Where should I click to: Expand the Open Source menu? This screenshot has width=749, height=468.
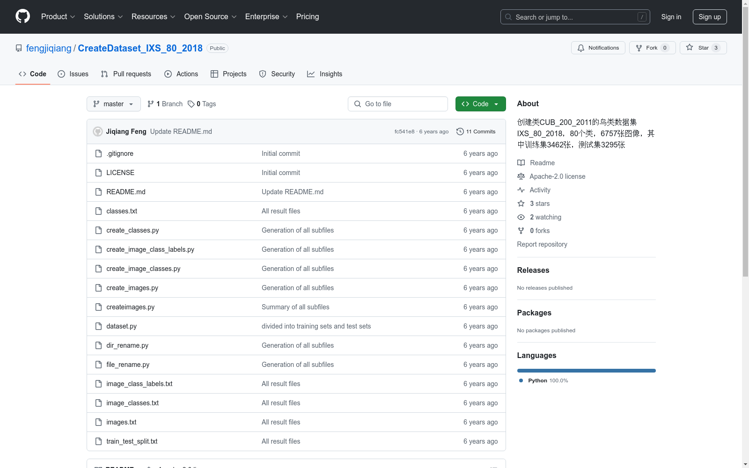211,17
